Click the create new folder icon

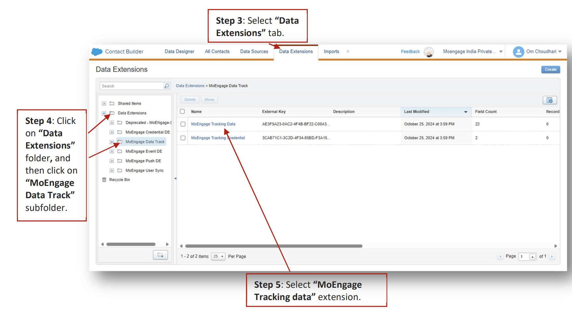click(x=160, y=255)
